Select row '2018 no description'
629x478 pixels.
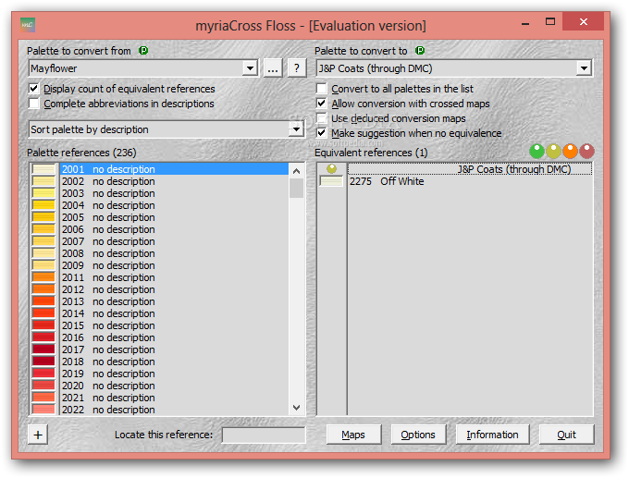pyautogui.click(x=174, y=362)
